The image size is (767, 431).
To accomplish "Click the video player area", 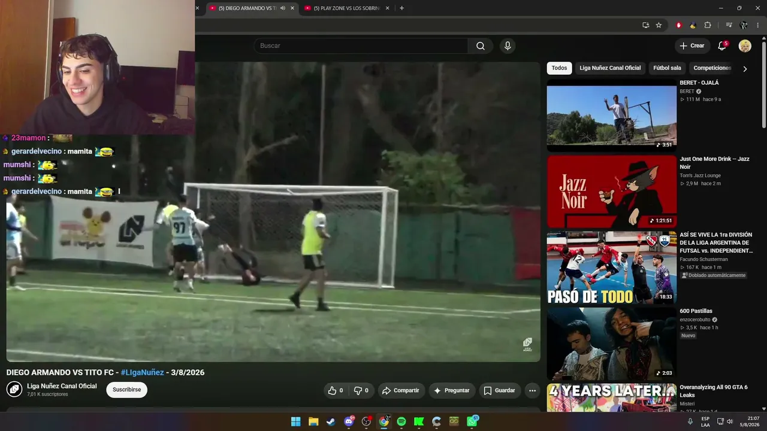I will (x=273, y=212).
